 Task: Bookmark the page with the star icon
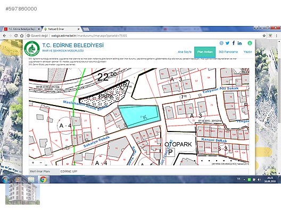point(264,36)
